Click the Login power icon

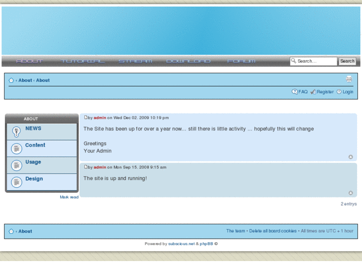(339, 92)
